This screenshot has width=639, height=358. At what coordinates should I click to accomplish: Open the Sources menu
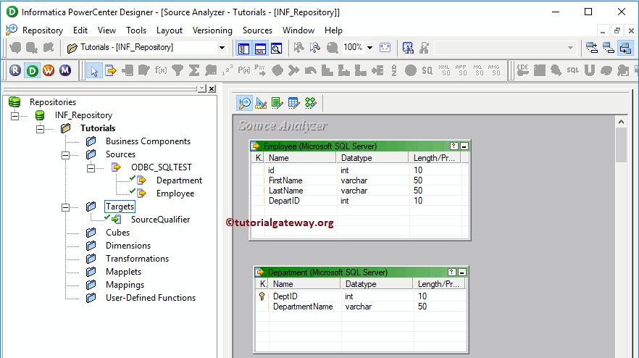[257, 30]
